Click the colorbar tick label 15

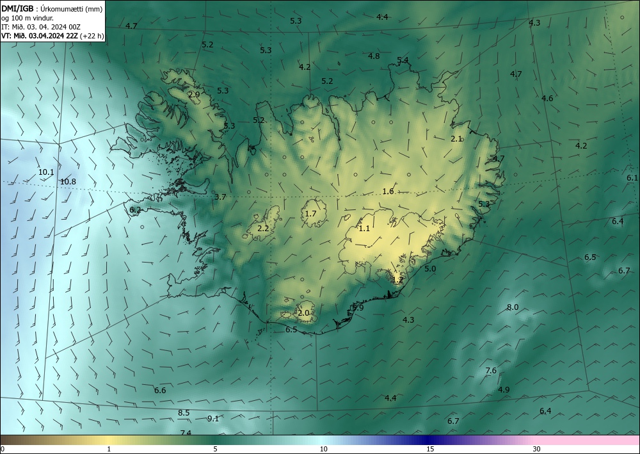430,449
